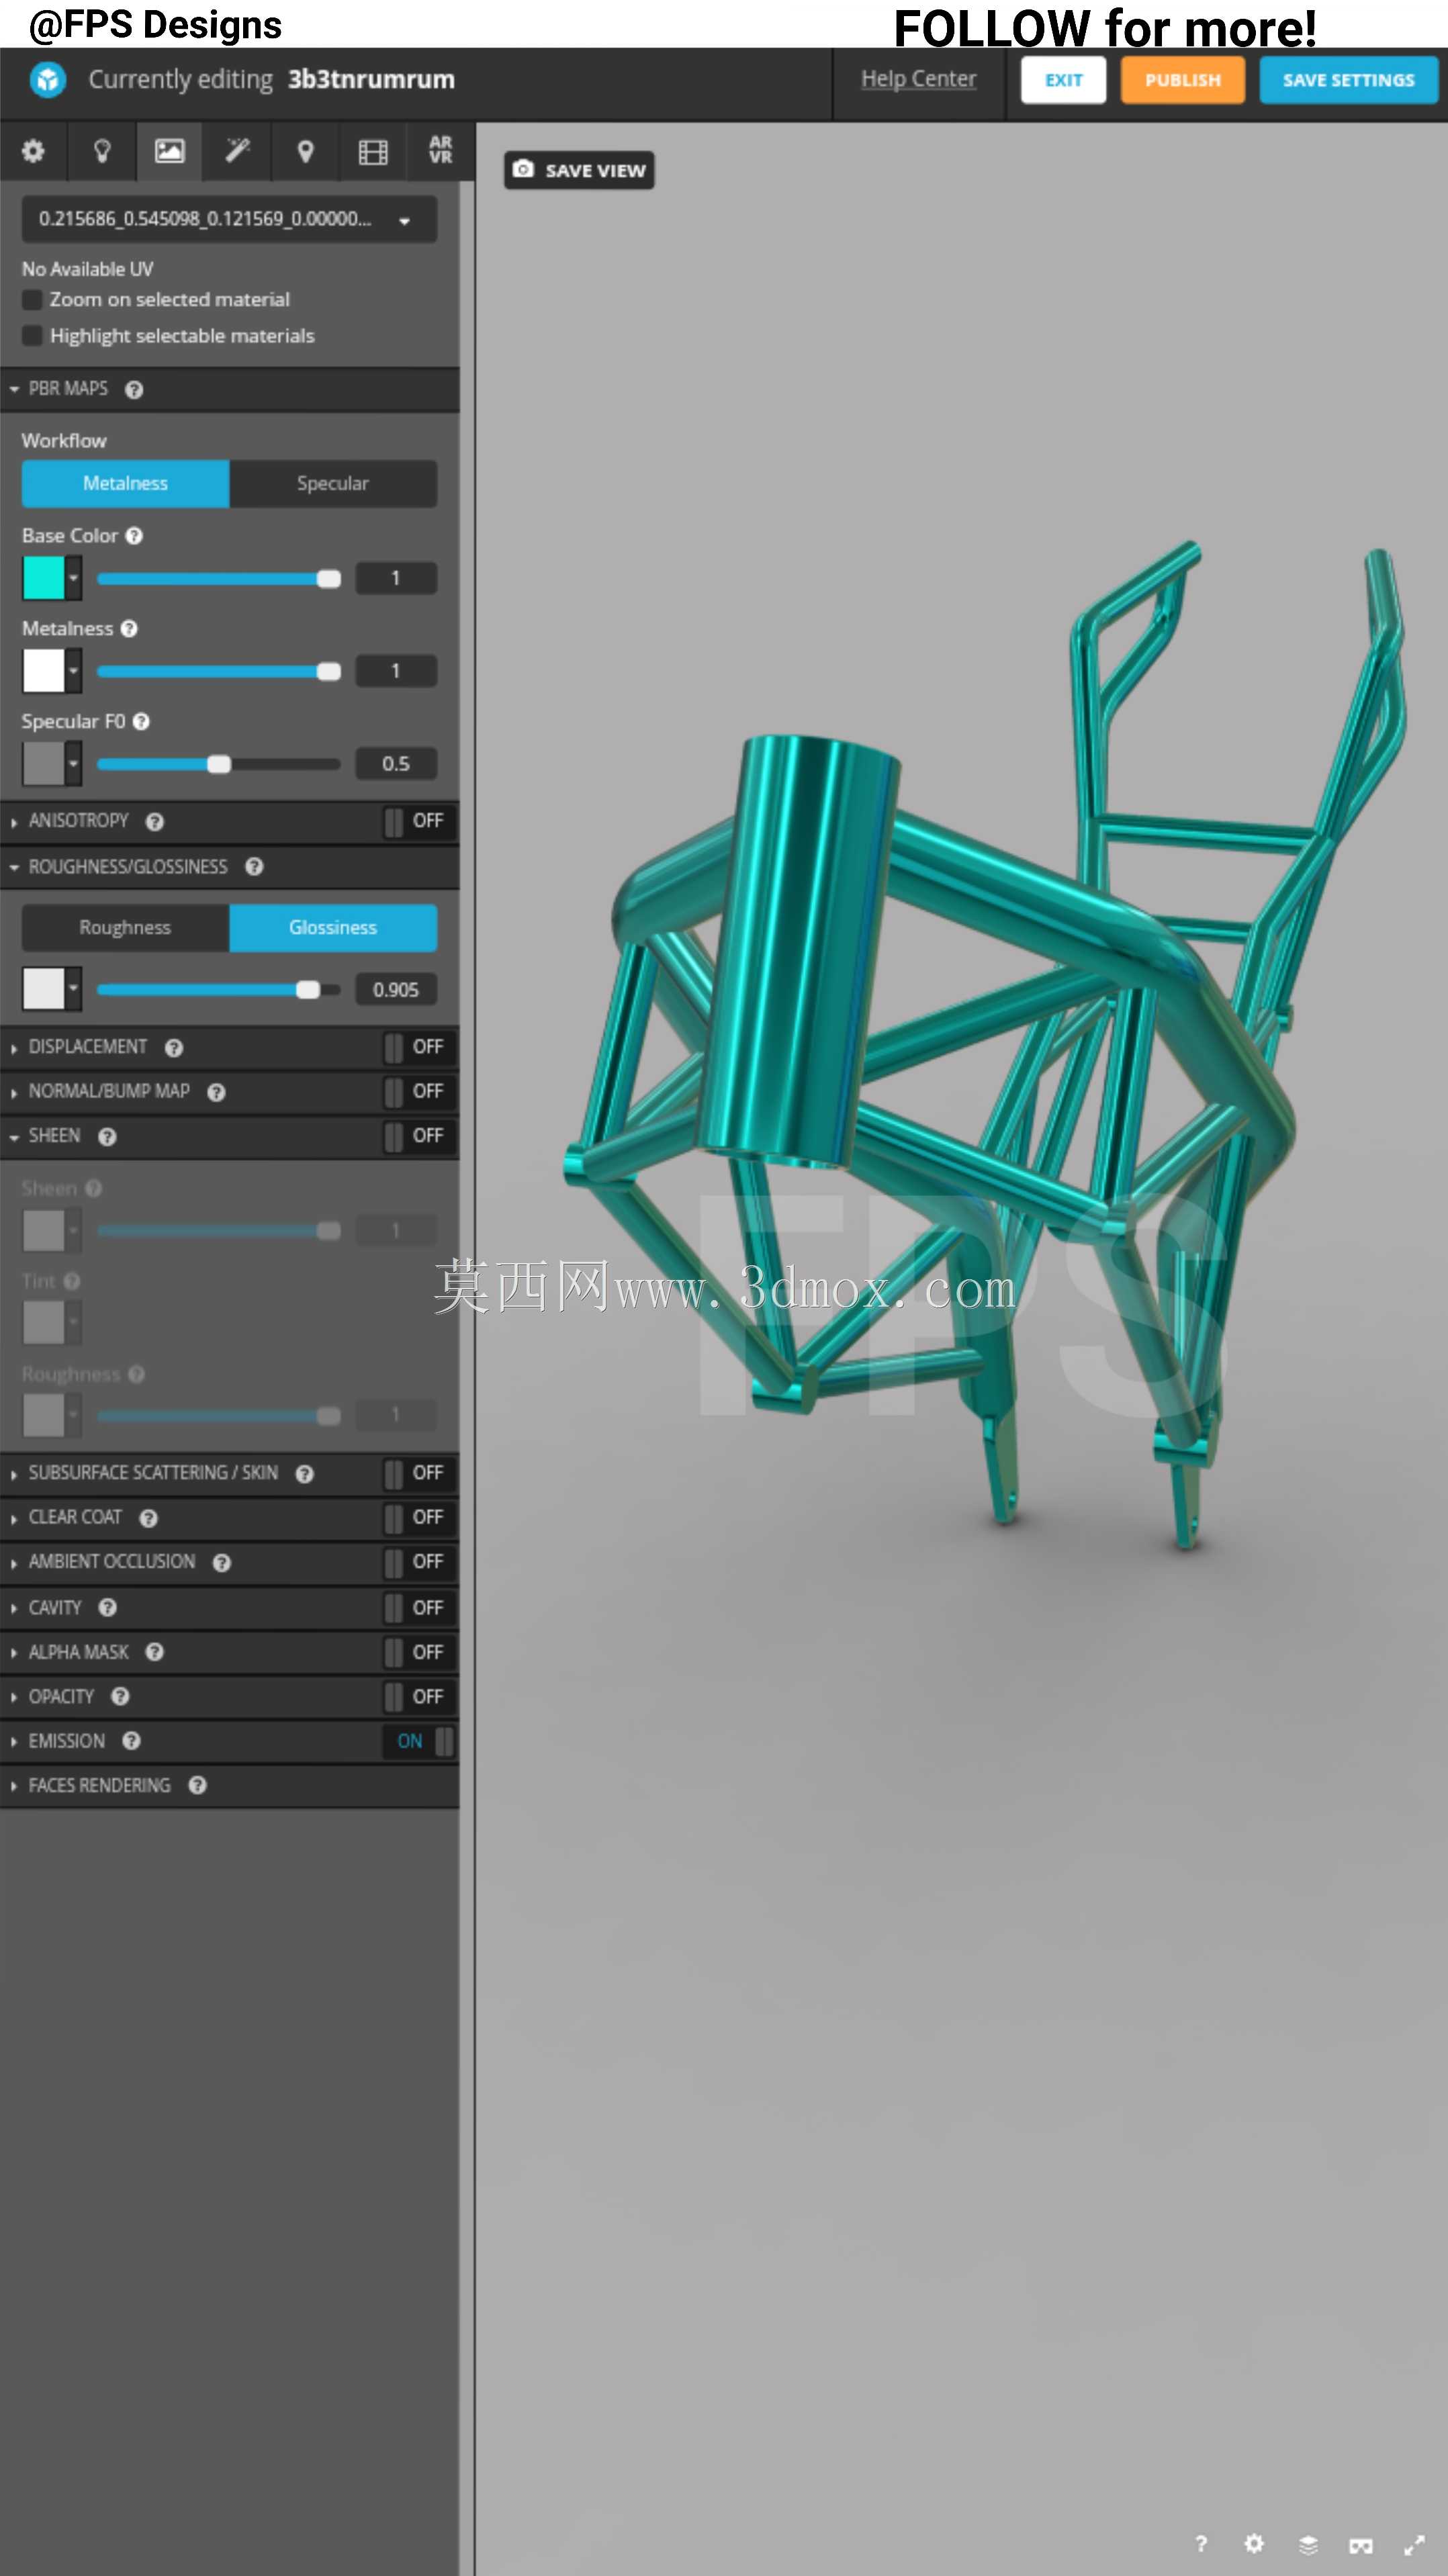Turn on the Anisotropy toggle
The height and width of the screenshot is (2576, 1448).
click(x=419, y=822)
